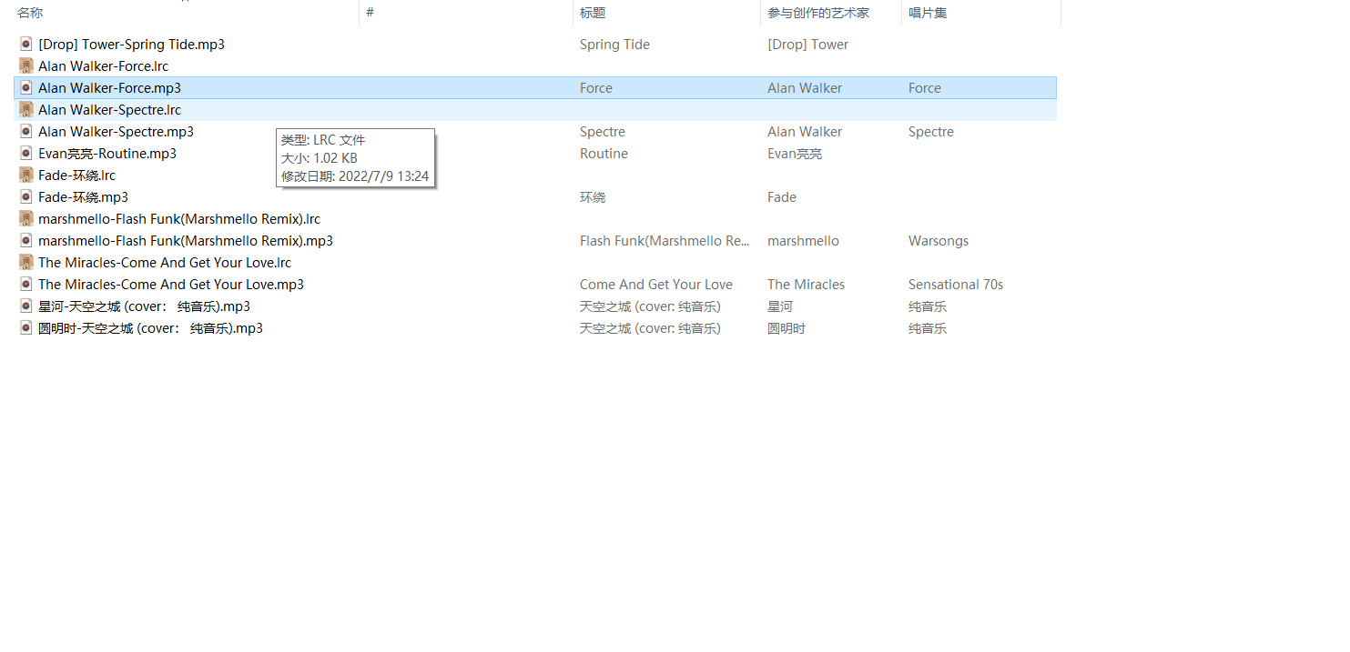The width and height of the screenshot is (1350, 652).
Task: Select file name Alan Walker-Force.mp3
Action: click(x=109, y=87)
